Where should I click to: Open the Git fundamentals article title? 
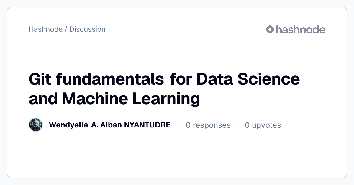(x=164, y=88)
